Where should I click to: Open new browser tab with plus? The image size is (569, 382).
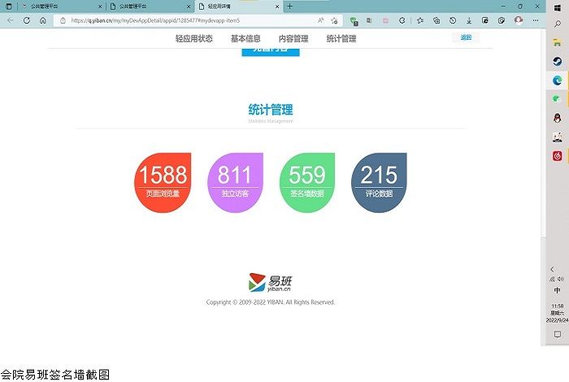point(290,6)
